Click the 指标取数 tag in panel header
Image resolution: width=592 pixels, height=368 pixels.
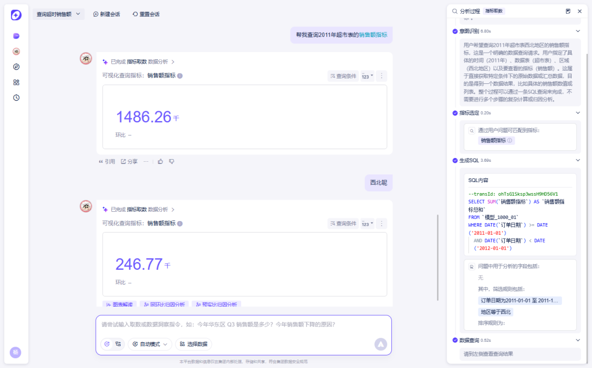[x=494, y=12]
